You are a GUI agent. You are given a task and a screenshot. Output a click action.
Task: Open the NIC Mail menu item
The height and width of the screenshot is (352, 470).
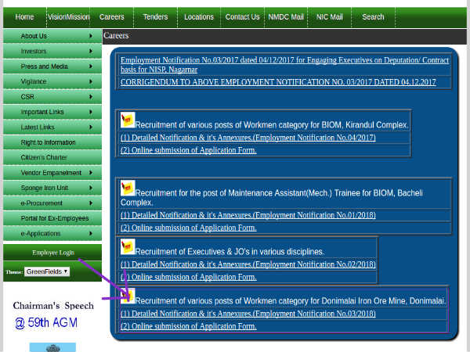330,17
